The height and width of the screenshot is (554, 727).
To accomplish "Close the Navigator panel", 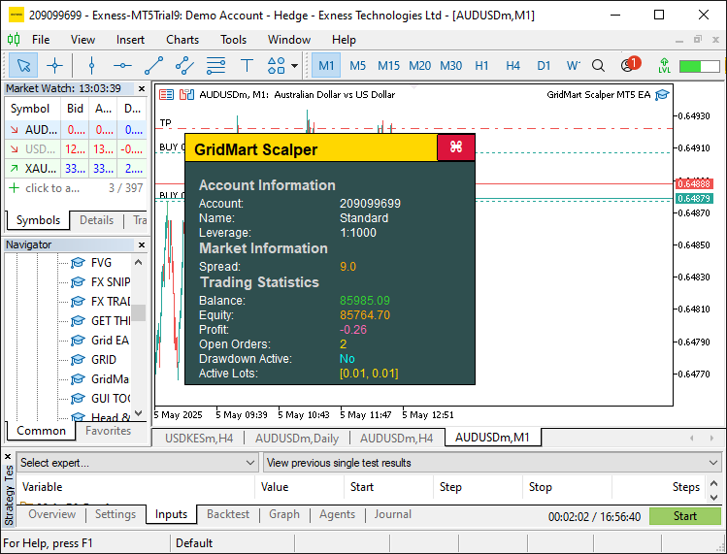I will click(x=142, y=244).
